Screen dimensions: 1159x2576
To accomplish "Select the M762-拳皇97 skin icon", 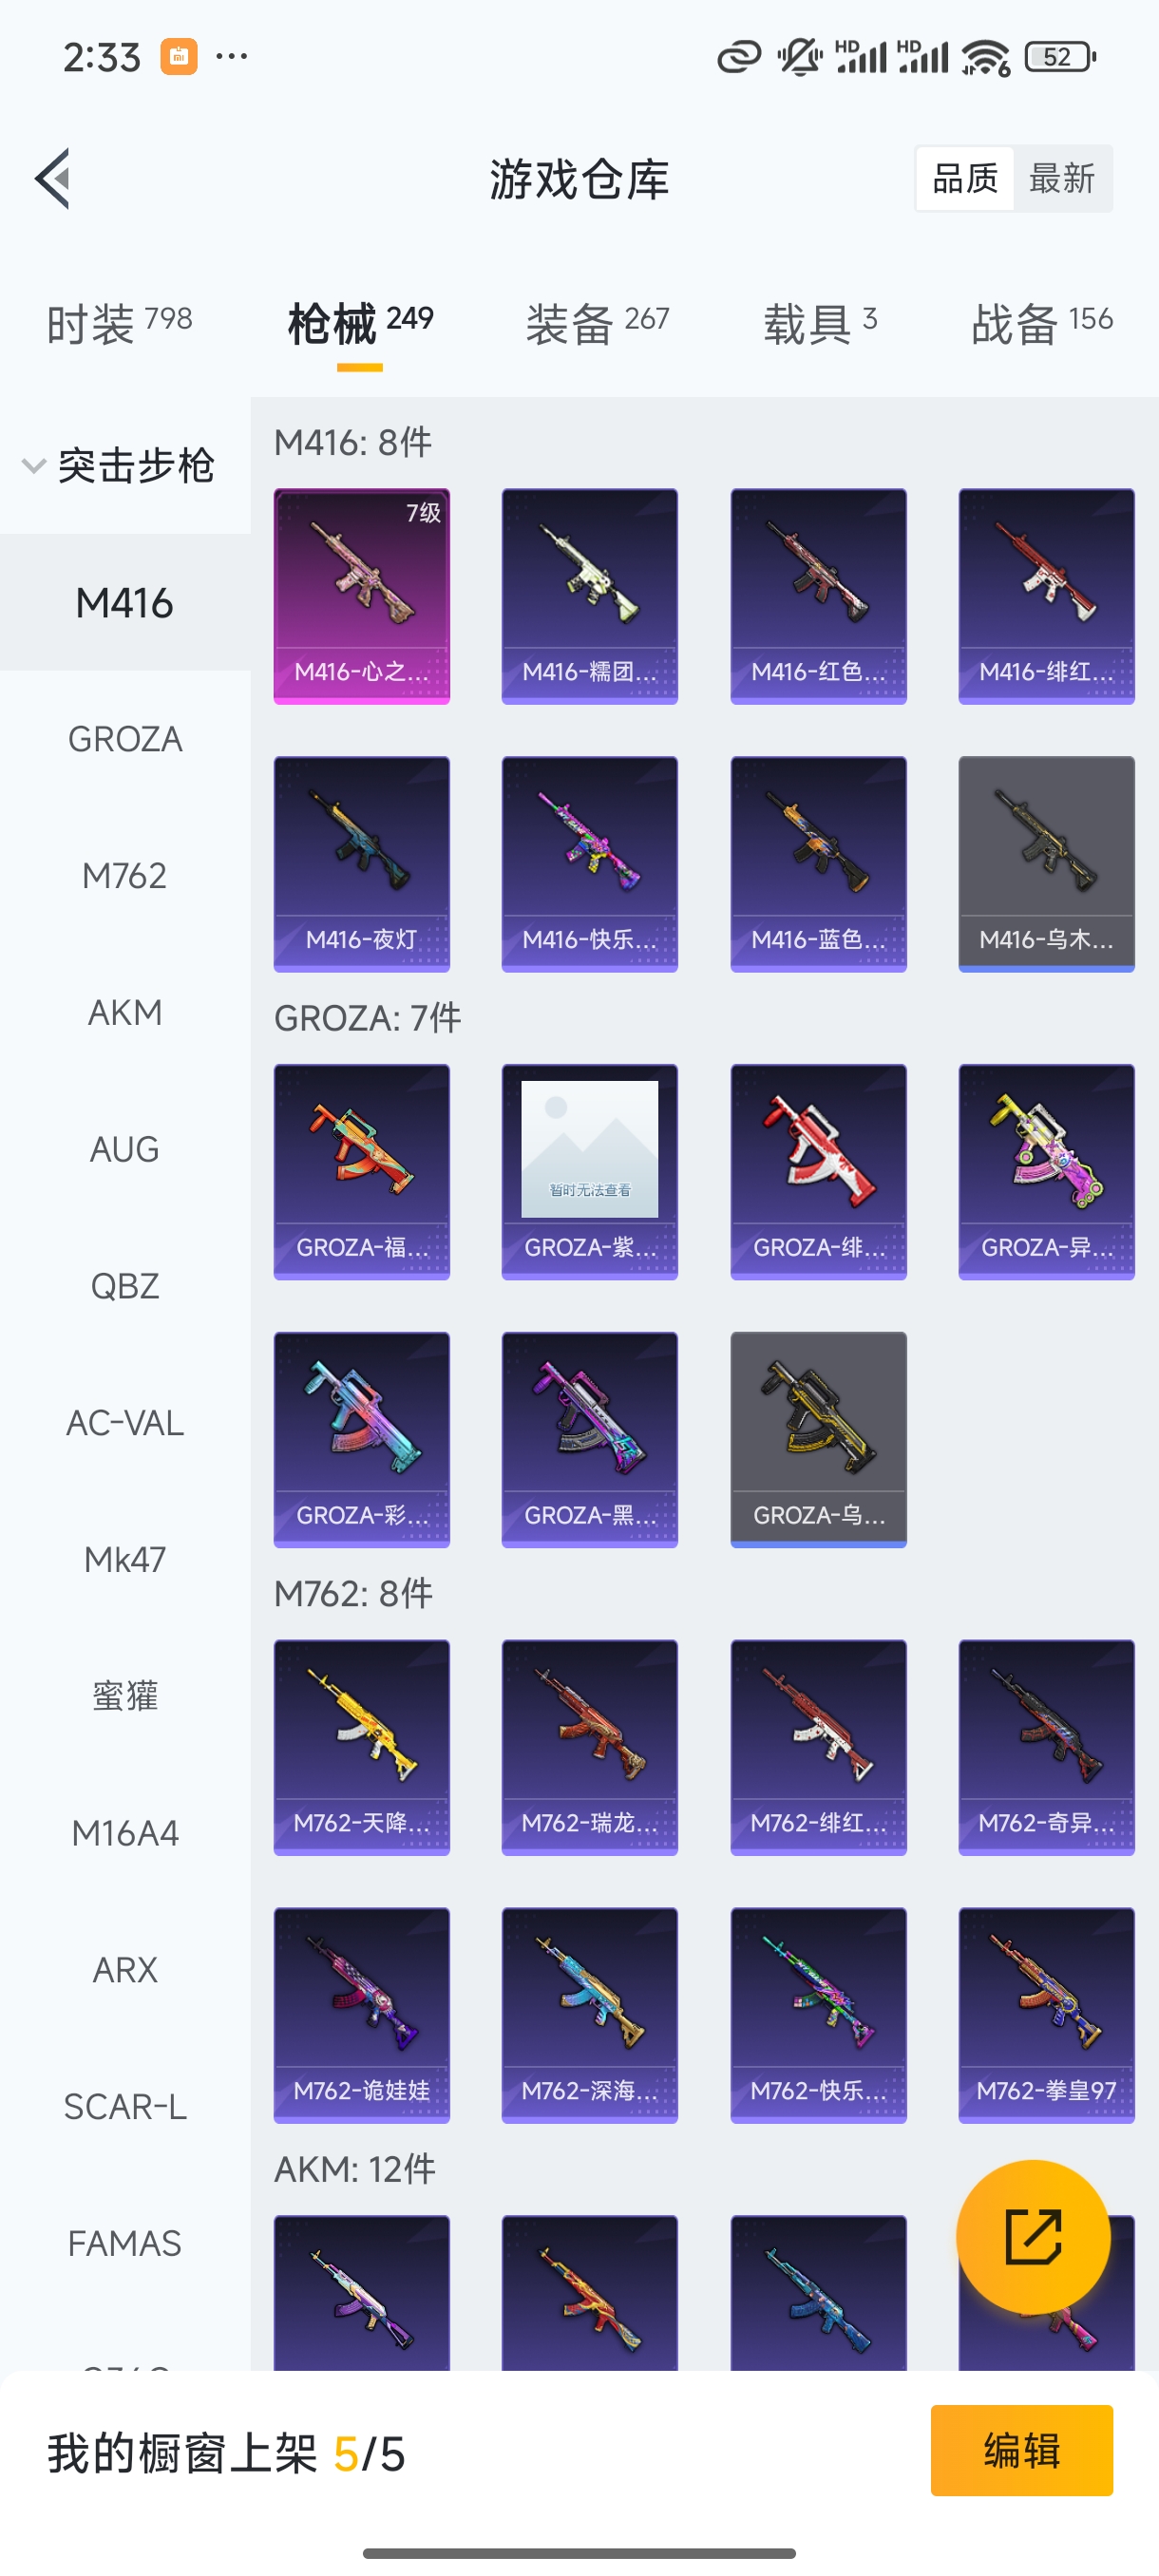I will pos(1046,2015).
